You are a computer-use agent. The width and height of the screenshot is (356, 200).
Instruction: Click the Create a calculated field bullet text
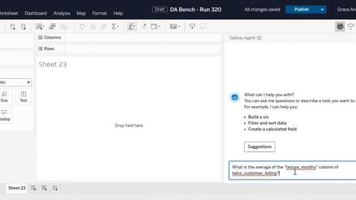tap(272, 129)
